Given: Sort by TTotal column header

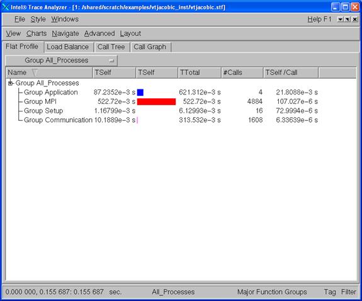Looking at the screenshot, I should (x=200, y=72).
